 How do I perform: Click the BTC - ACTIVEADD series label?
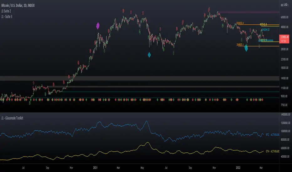pos(272,135)
